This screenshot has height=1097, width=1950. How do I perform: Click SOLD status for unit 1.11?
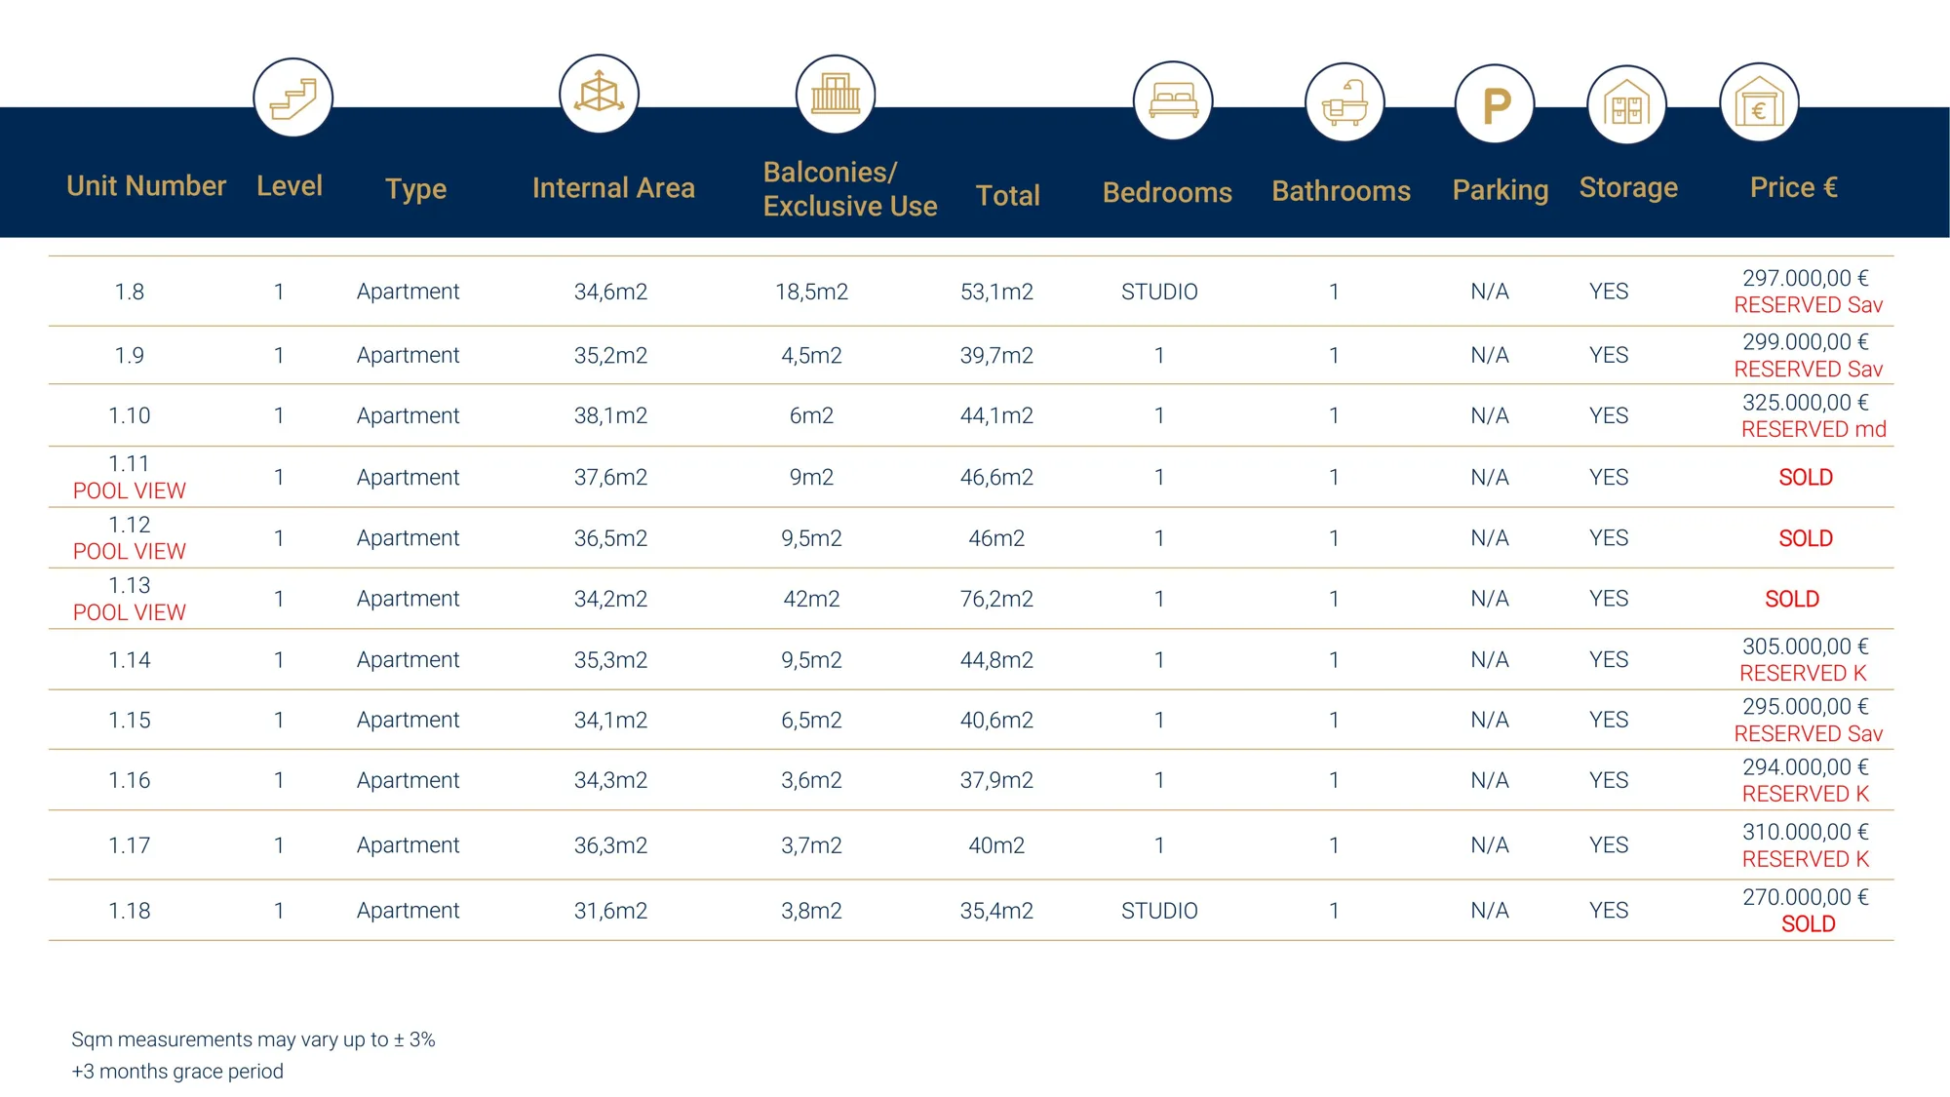click(x=1806, y=477)
